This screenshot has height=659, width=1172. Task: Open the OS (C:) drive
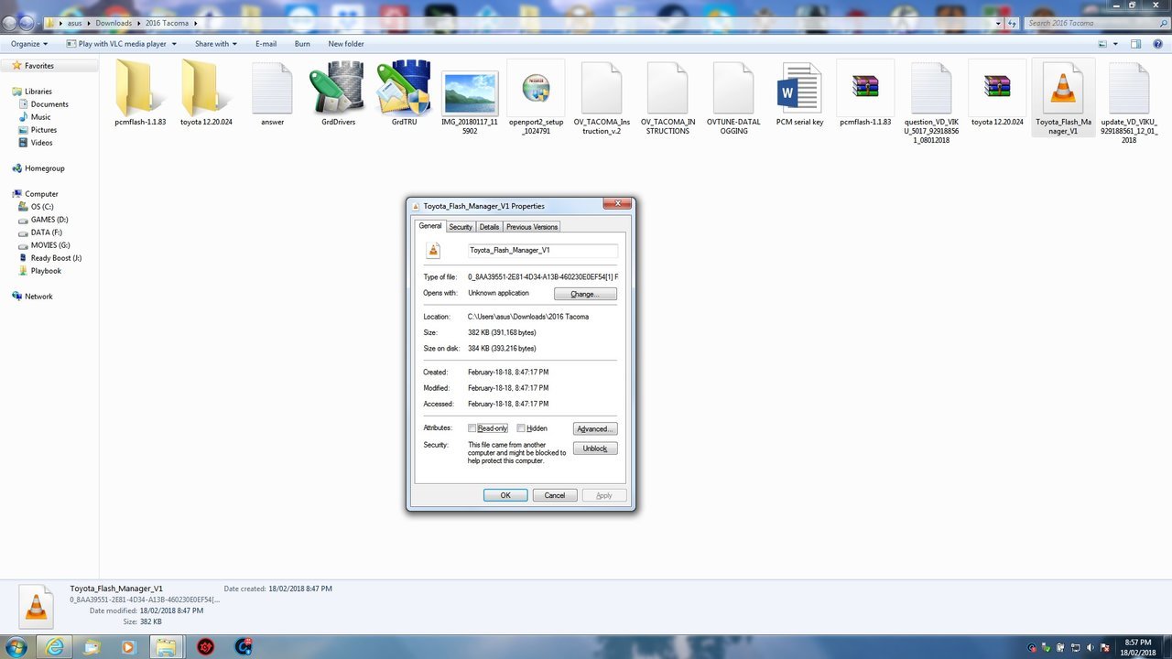point(42,207)
